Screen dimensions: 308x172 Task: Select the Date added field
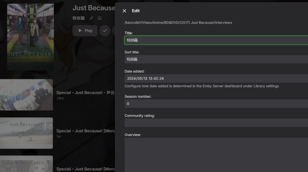pos(216,78)
